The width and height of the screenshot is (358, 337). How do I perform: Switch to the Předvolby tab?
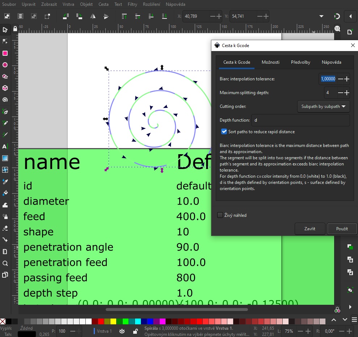click(300, 62)
